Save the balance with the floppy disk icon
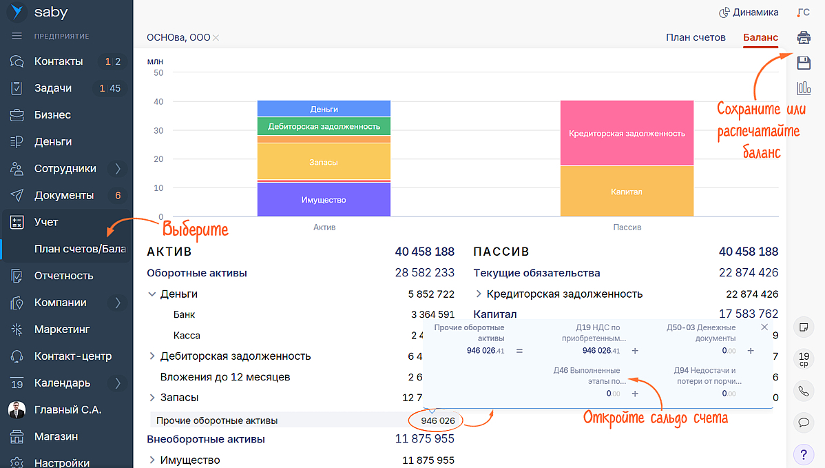Image resolution: width=825 pixels, height=468 pixels. [x=803, y=63]
